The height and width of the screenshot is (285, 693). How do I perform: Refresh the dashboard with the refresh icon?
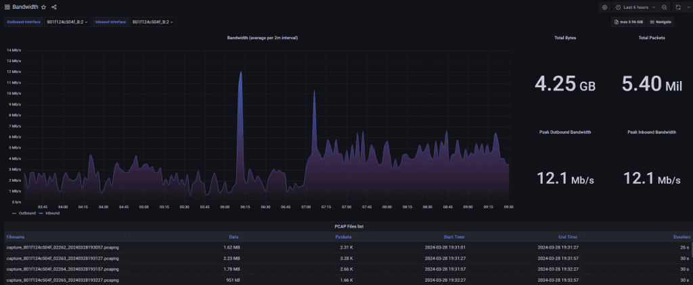[x=678, y=7]
